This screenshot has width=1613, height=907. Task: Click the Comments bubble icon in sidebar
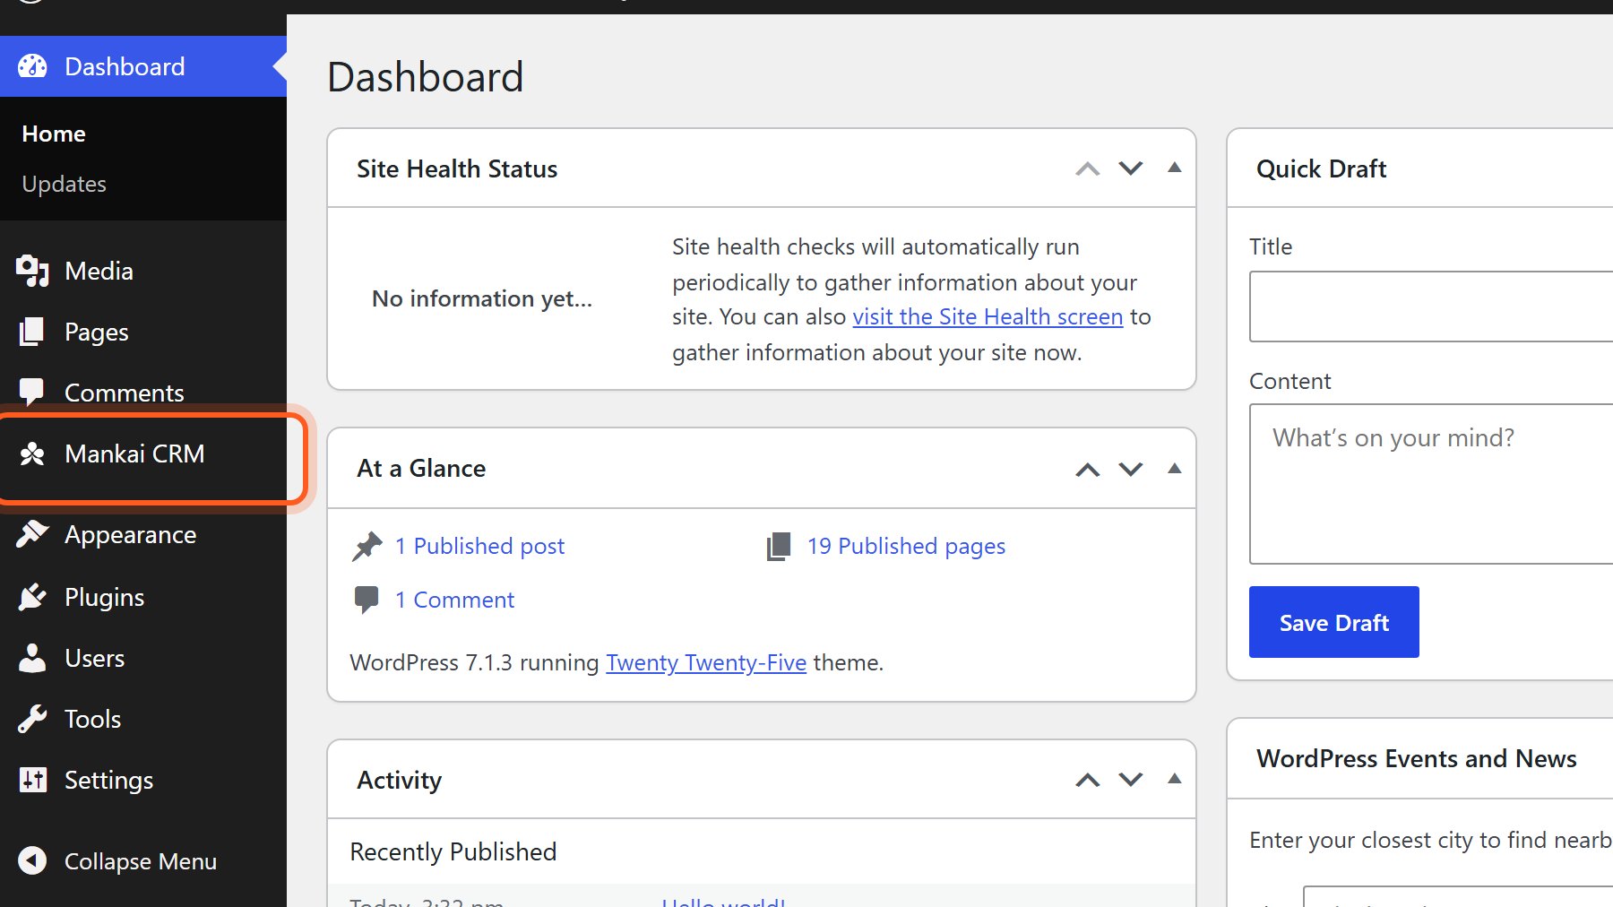pyautogui.click(x=32, y=392)
